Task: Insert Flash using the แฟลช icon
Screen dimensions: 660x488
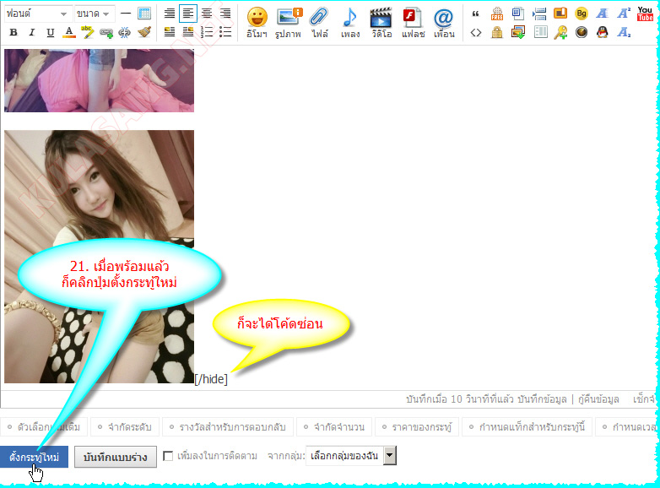Action: (x=412, y=22)
